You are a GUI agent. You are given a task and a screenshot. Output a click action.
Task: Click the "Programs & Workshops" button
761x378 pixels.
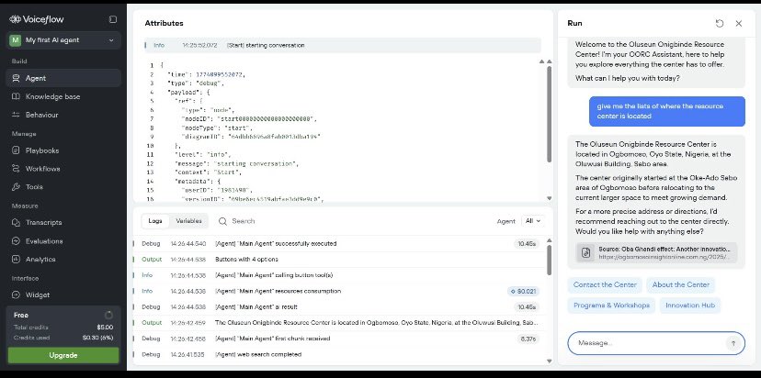(613, 306)
